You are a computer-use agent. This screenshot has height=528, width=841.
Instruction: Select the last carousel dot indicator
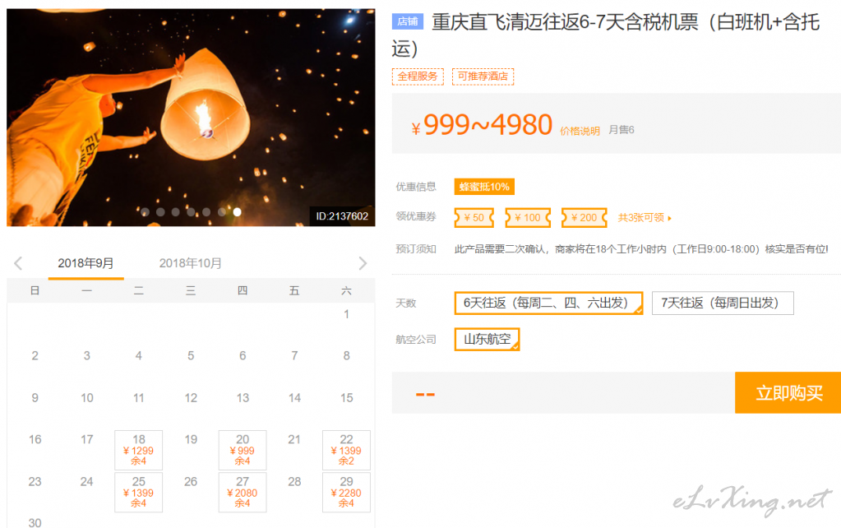[238, 212]
